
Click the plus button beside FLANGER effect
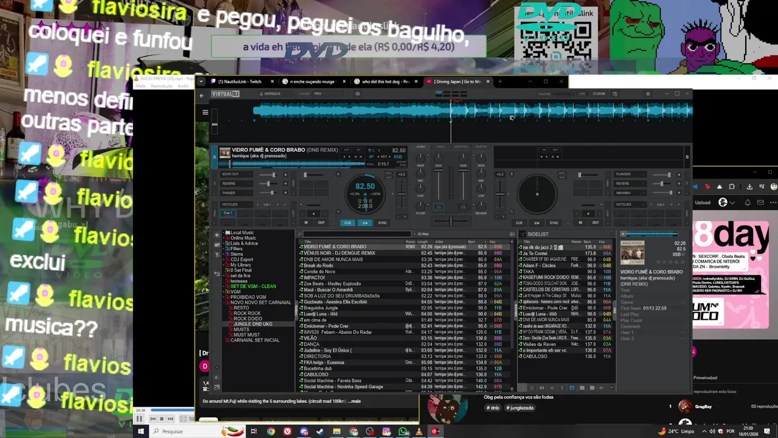(679, 175)
